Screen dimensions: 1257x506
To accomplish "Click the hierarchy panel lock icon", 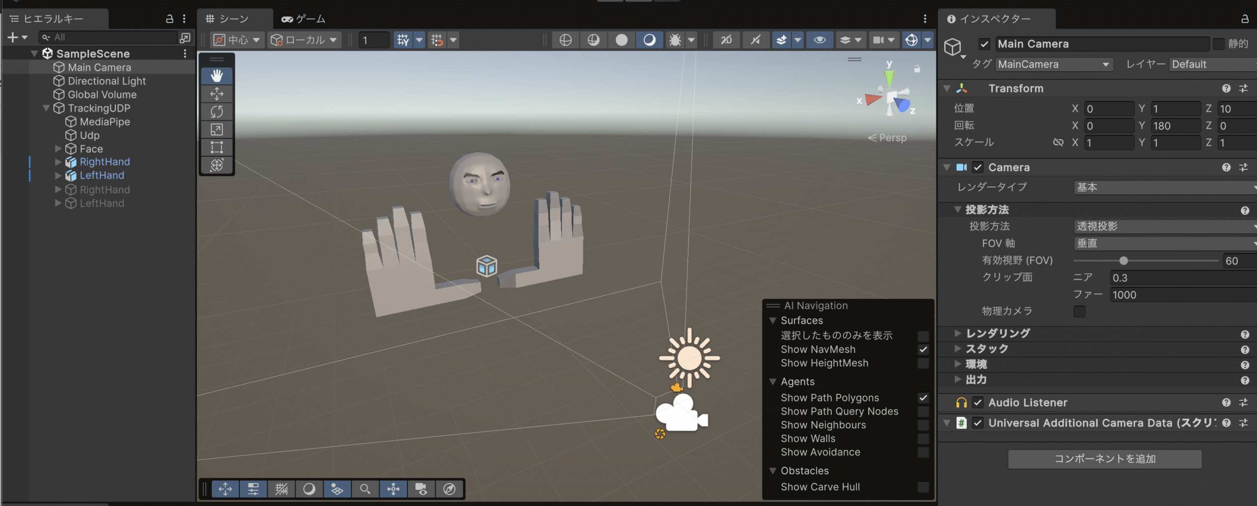I will click(x=169, y=19).
